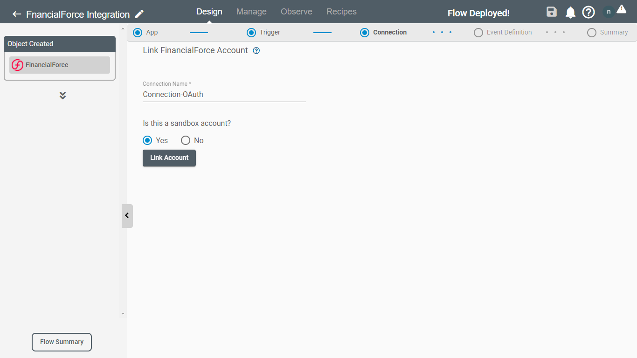Go to the Trigger step
637x358 pixels.
pyautogui.click(x=263, y=33)
